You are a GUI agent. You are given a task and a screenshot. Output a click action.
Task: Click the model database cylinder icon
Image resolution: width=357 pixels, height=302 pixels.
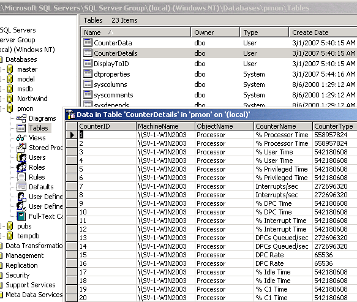[10, 79]
